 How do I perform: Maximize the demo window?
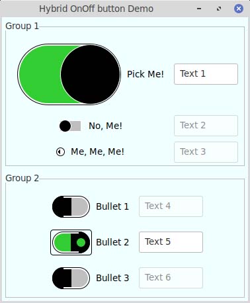(219, 9)
